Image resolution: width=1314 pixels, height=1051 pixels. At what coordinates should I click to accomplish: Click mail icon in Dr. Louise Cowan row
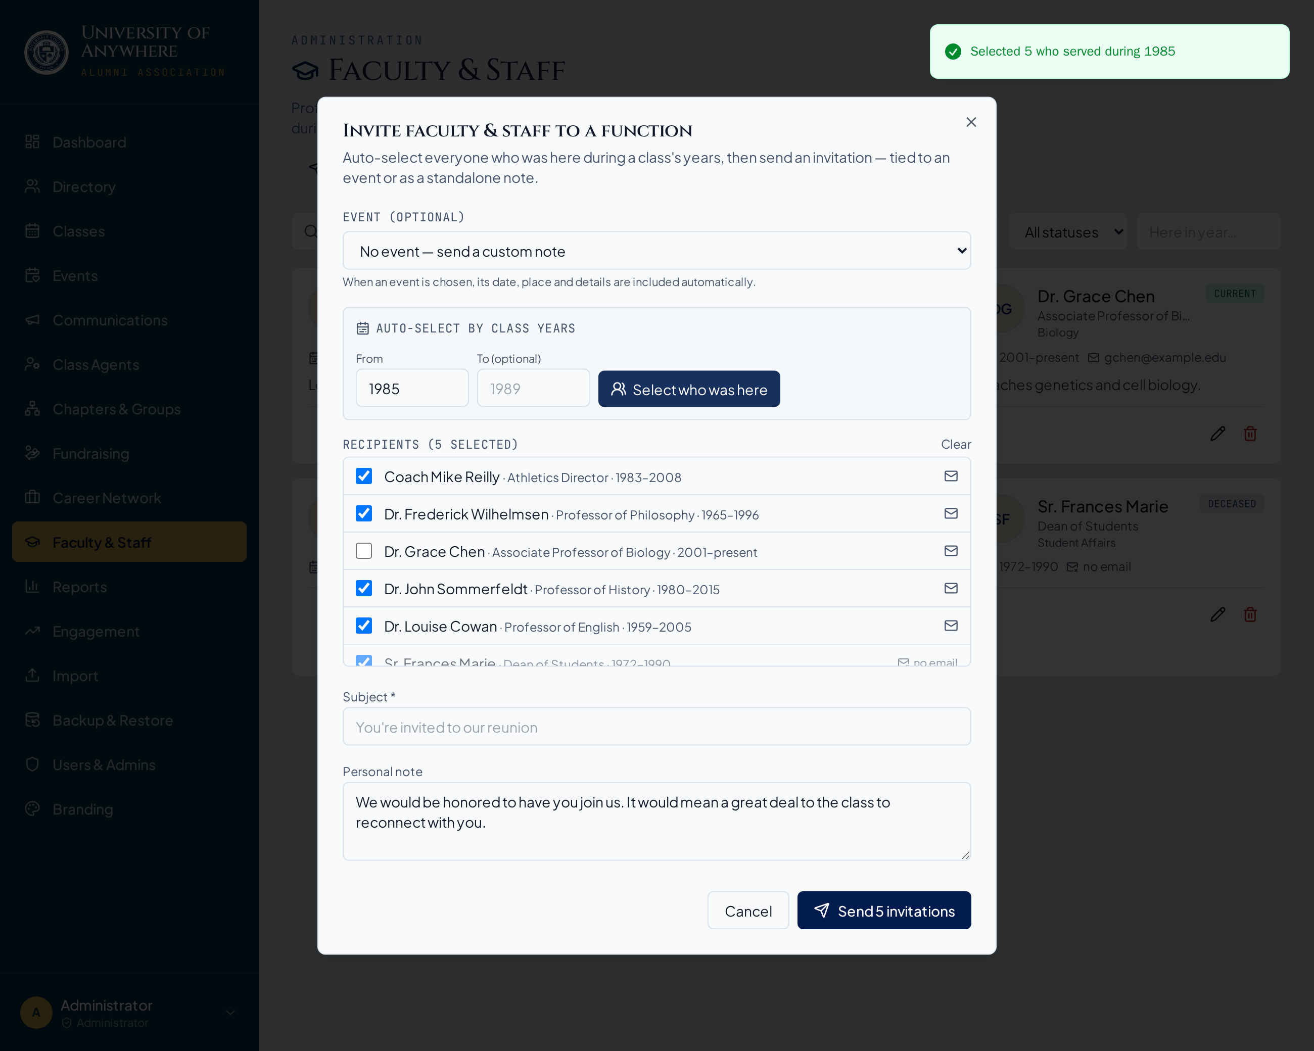[951, 625]
